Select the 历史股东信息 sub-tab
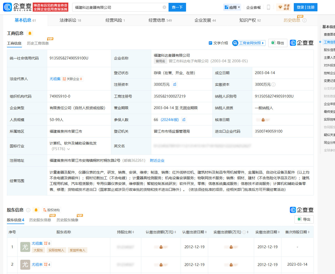 [40, 220]
